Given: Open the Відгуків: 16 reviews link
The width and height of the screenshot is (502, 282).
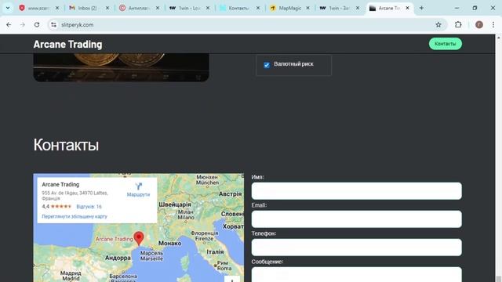Looking at the screenshot, I should coord(89,207).
